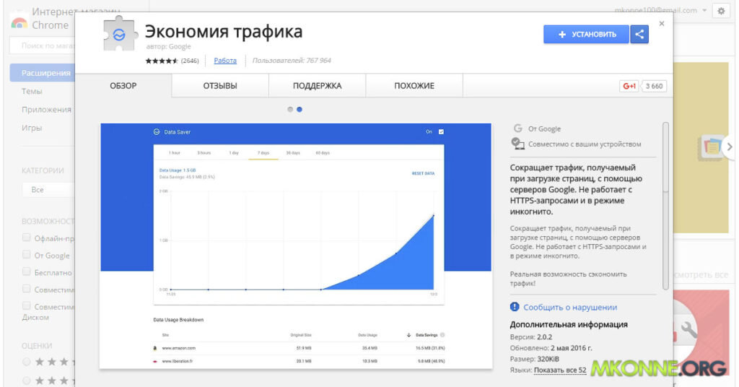Viewport: 739px width, 387px height.
Task: Select Приложения in the sidebar
Action: (x=46, y=110)
